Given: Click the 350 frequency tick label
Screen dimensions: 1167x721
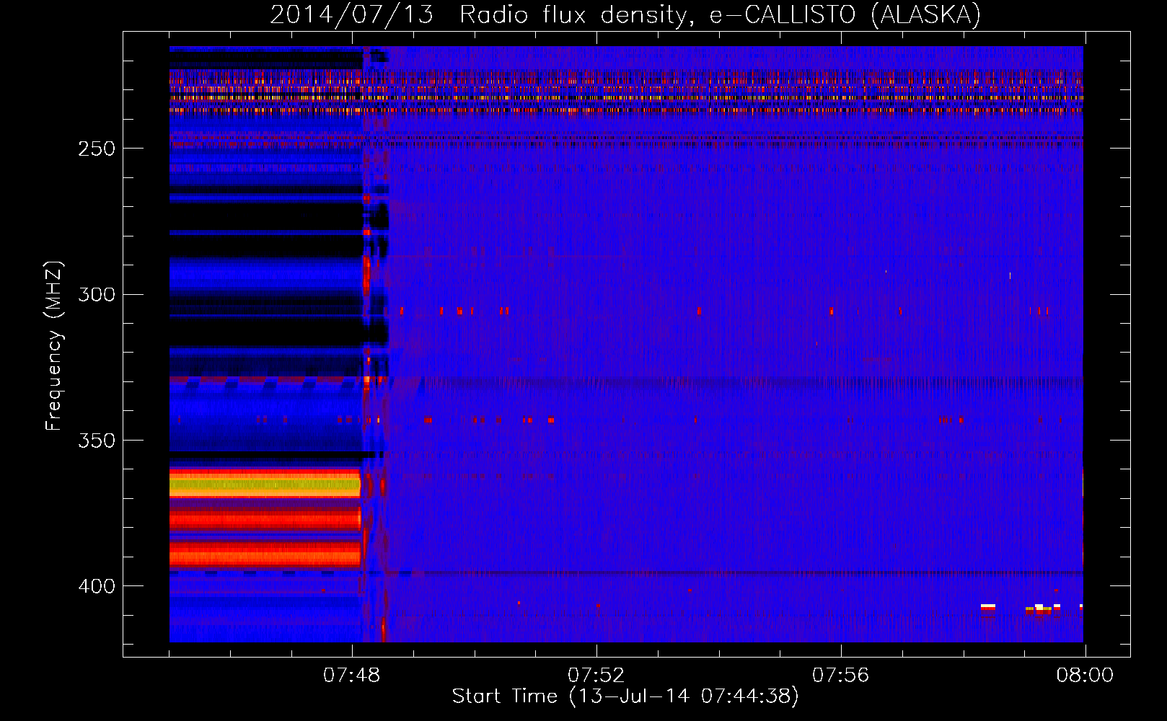Looking at the screenshot, I should coord(97,441).
